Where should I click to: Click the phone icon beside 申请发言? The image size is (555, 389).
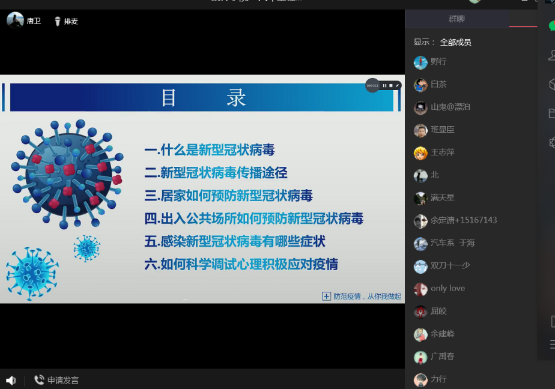tap(39, 380)
